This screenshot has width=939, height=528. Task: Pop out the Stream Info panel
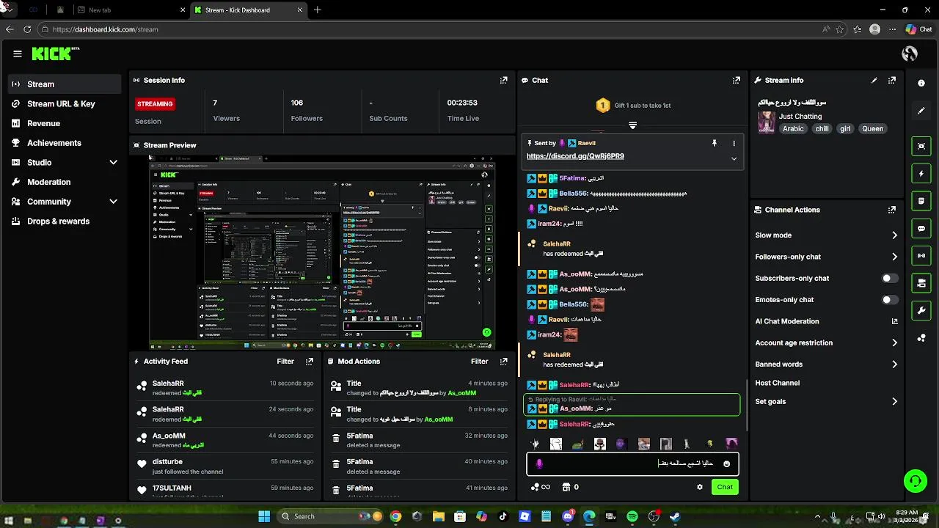coord(892,80)
